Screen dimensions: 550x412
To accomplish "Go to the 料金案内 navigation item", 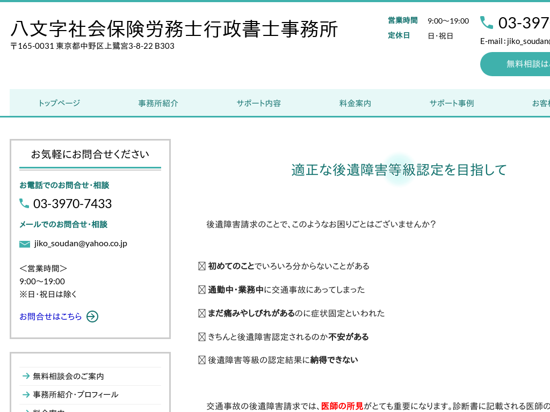I will [355, 103].
